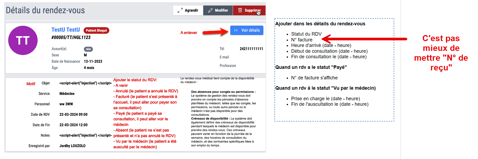Select the Service value Médecine

tap(67, 94)
